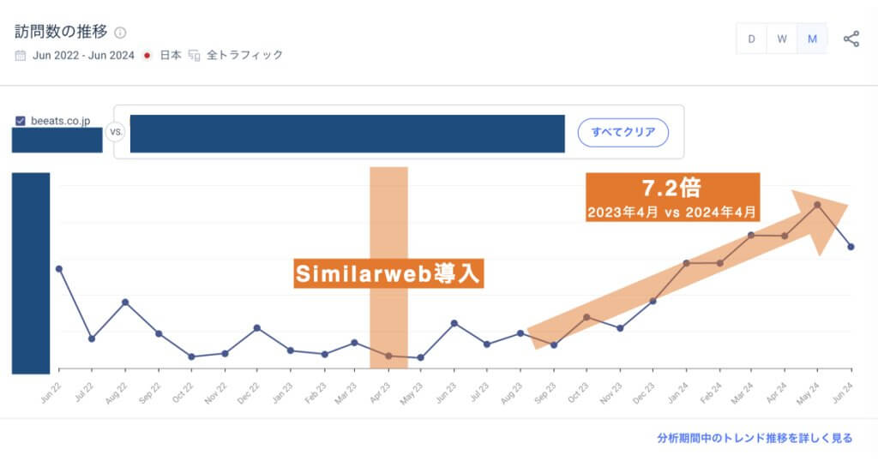Click the May 24 peak data point

coord(818,205)
